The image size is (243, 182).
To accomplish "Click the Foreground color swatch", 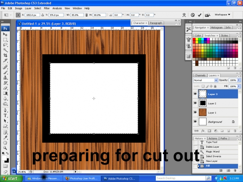I will coord(4,158).
